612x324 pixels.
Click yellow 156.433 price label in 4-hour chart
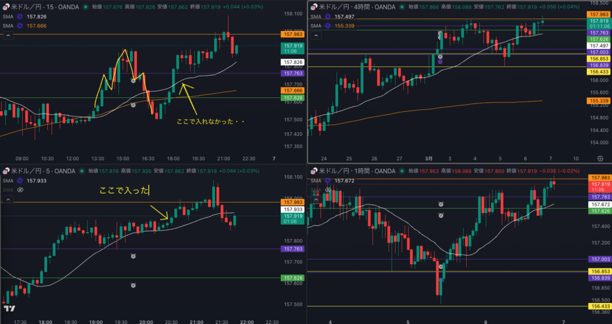[599, 72]
